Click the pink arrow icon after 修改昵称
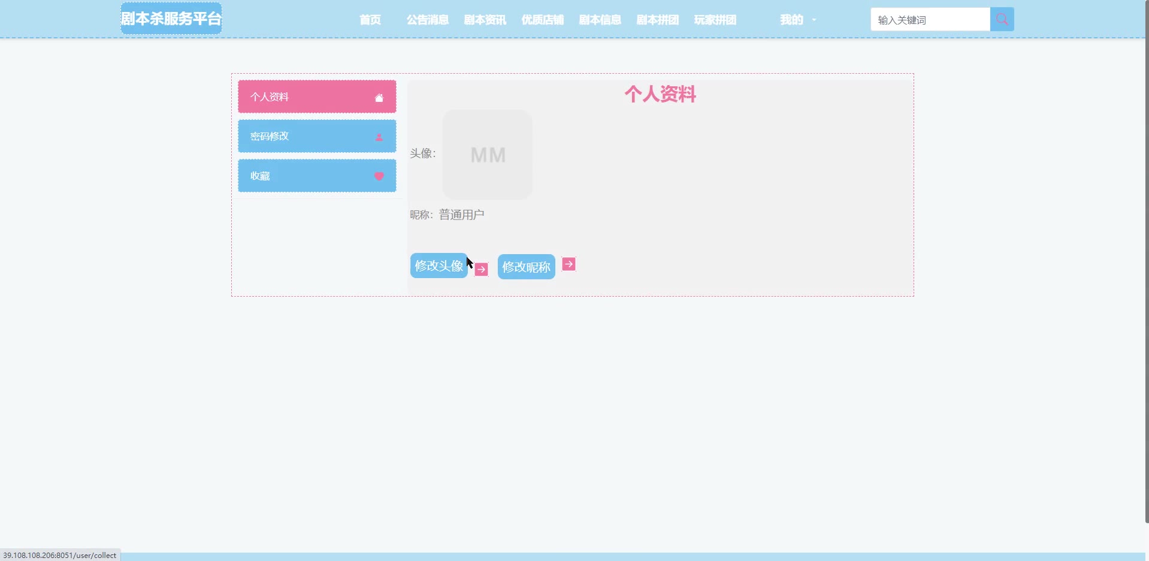 pyautogui.click(x=569, y=264)
